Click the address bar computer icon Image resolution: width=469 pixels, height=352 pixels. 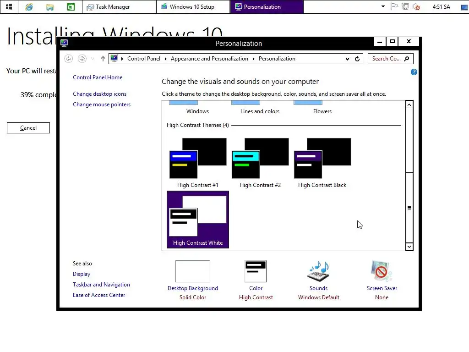pyautogui.click(x=114, y=58)
